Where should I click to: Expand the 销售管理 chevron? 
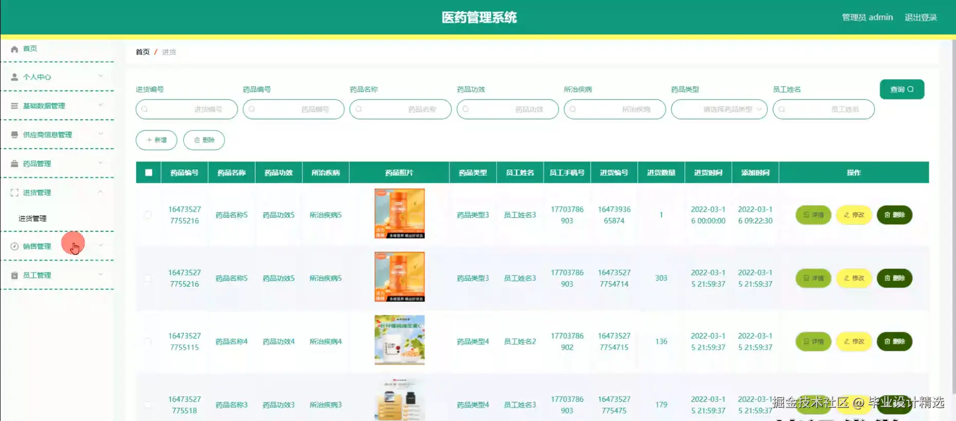coord(101,245)
